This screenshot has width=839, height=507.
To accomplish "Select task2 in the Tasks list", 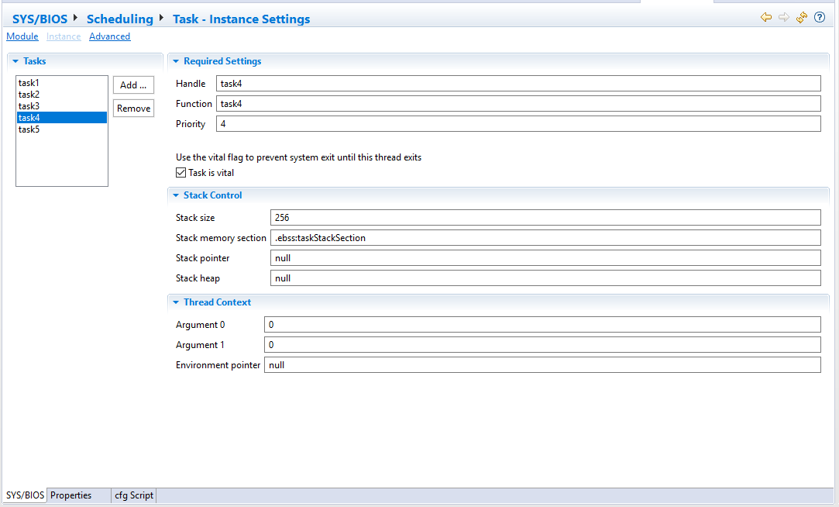I will pos(61,95).
